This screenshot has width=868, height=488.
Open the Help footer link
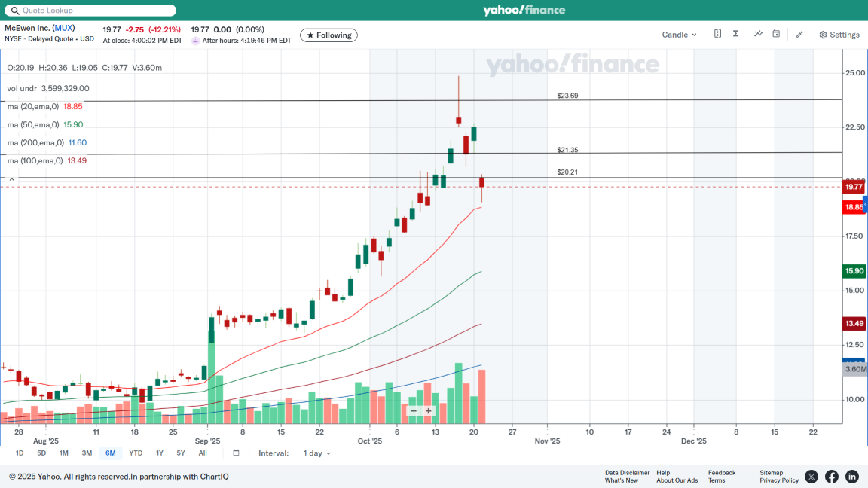[x=663, y=473]
